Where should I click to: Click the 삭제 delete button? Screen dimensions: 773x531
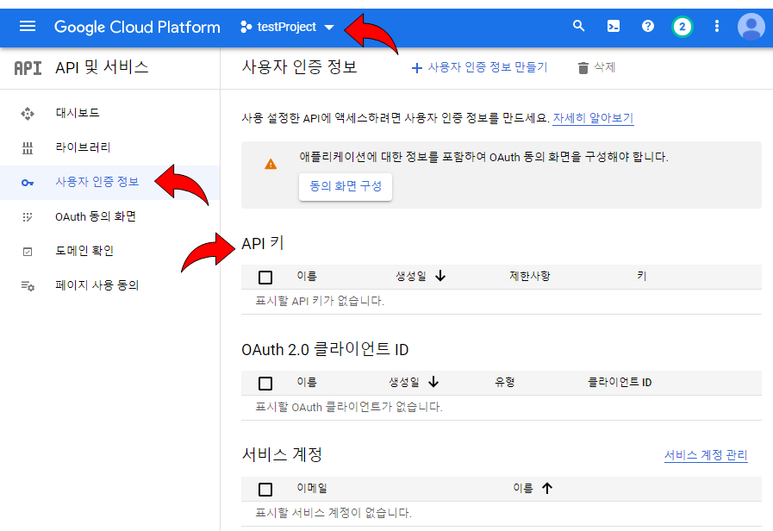(x=596, y=67)
